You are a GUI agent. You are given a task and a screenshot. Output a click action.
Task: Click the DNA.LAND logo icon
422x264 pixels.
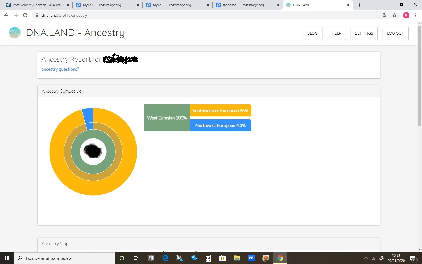pos(15,33)
